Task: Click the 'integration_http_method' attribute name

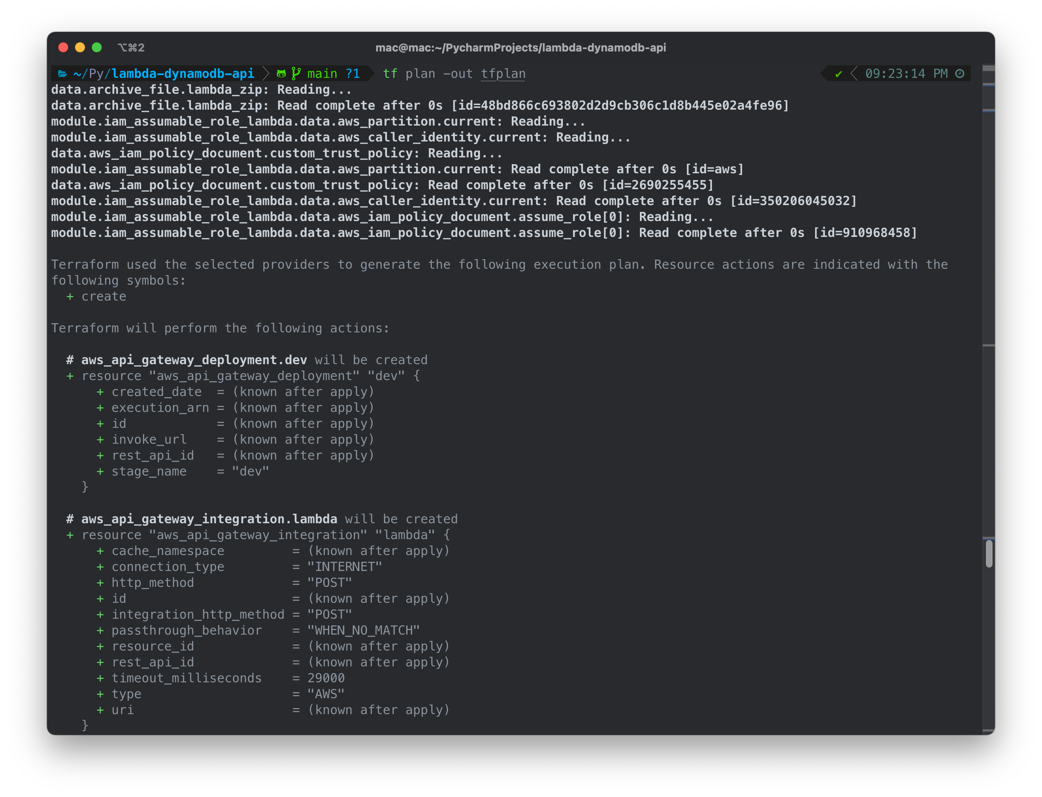Action: 198,614
